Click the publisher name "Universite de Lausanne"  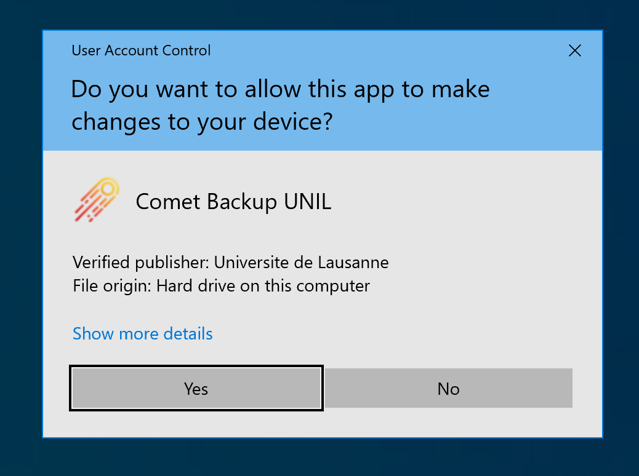(x=301, y=263)
